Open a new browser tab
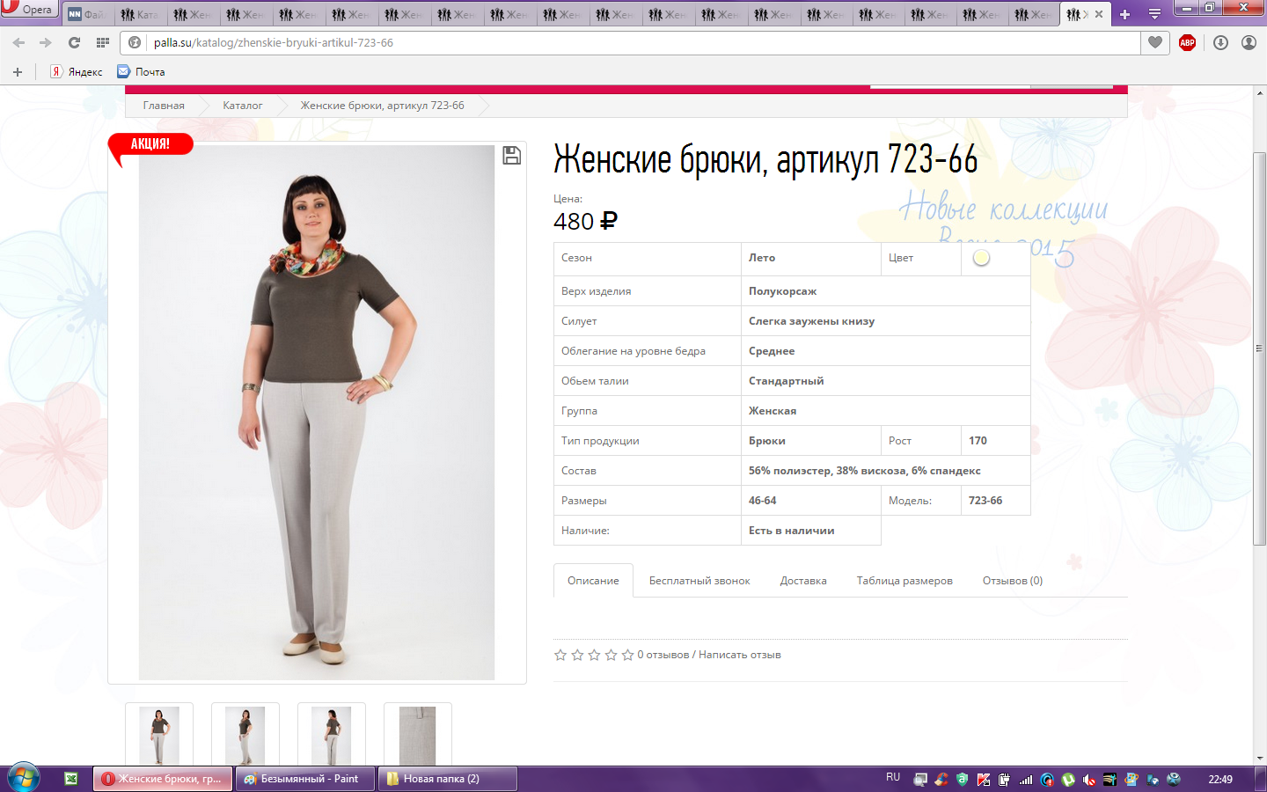The image size is (1267, 792). point(1124,14)
